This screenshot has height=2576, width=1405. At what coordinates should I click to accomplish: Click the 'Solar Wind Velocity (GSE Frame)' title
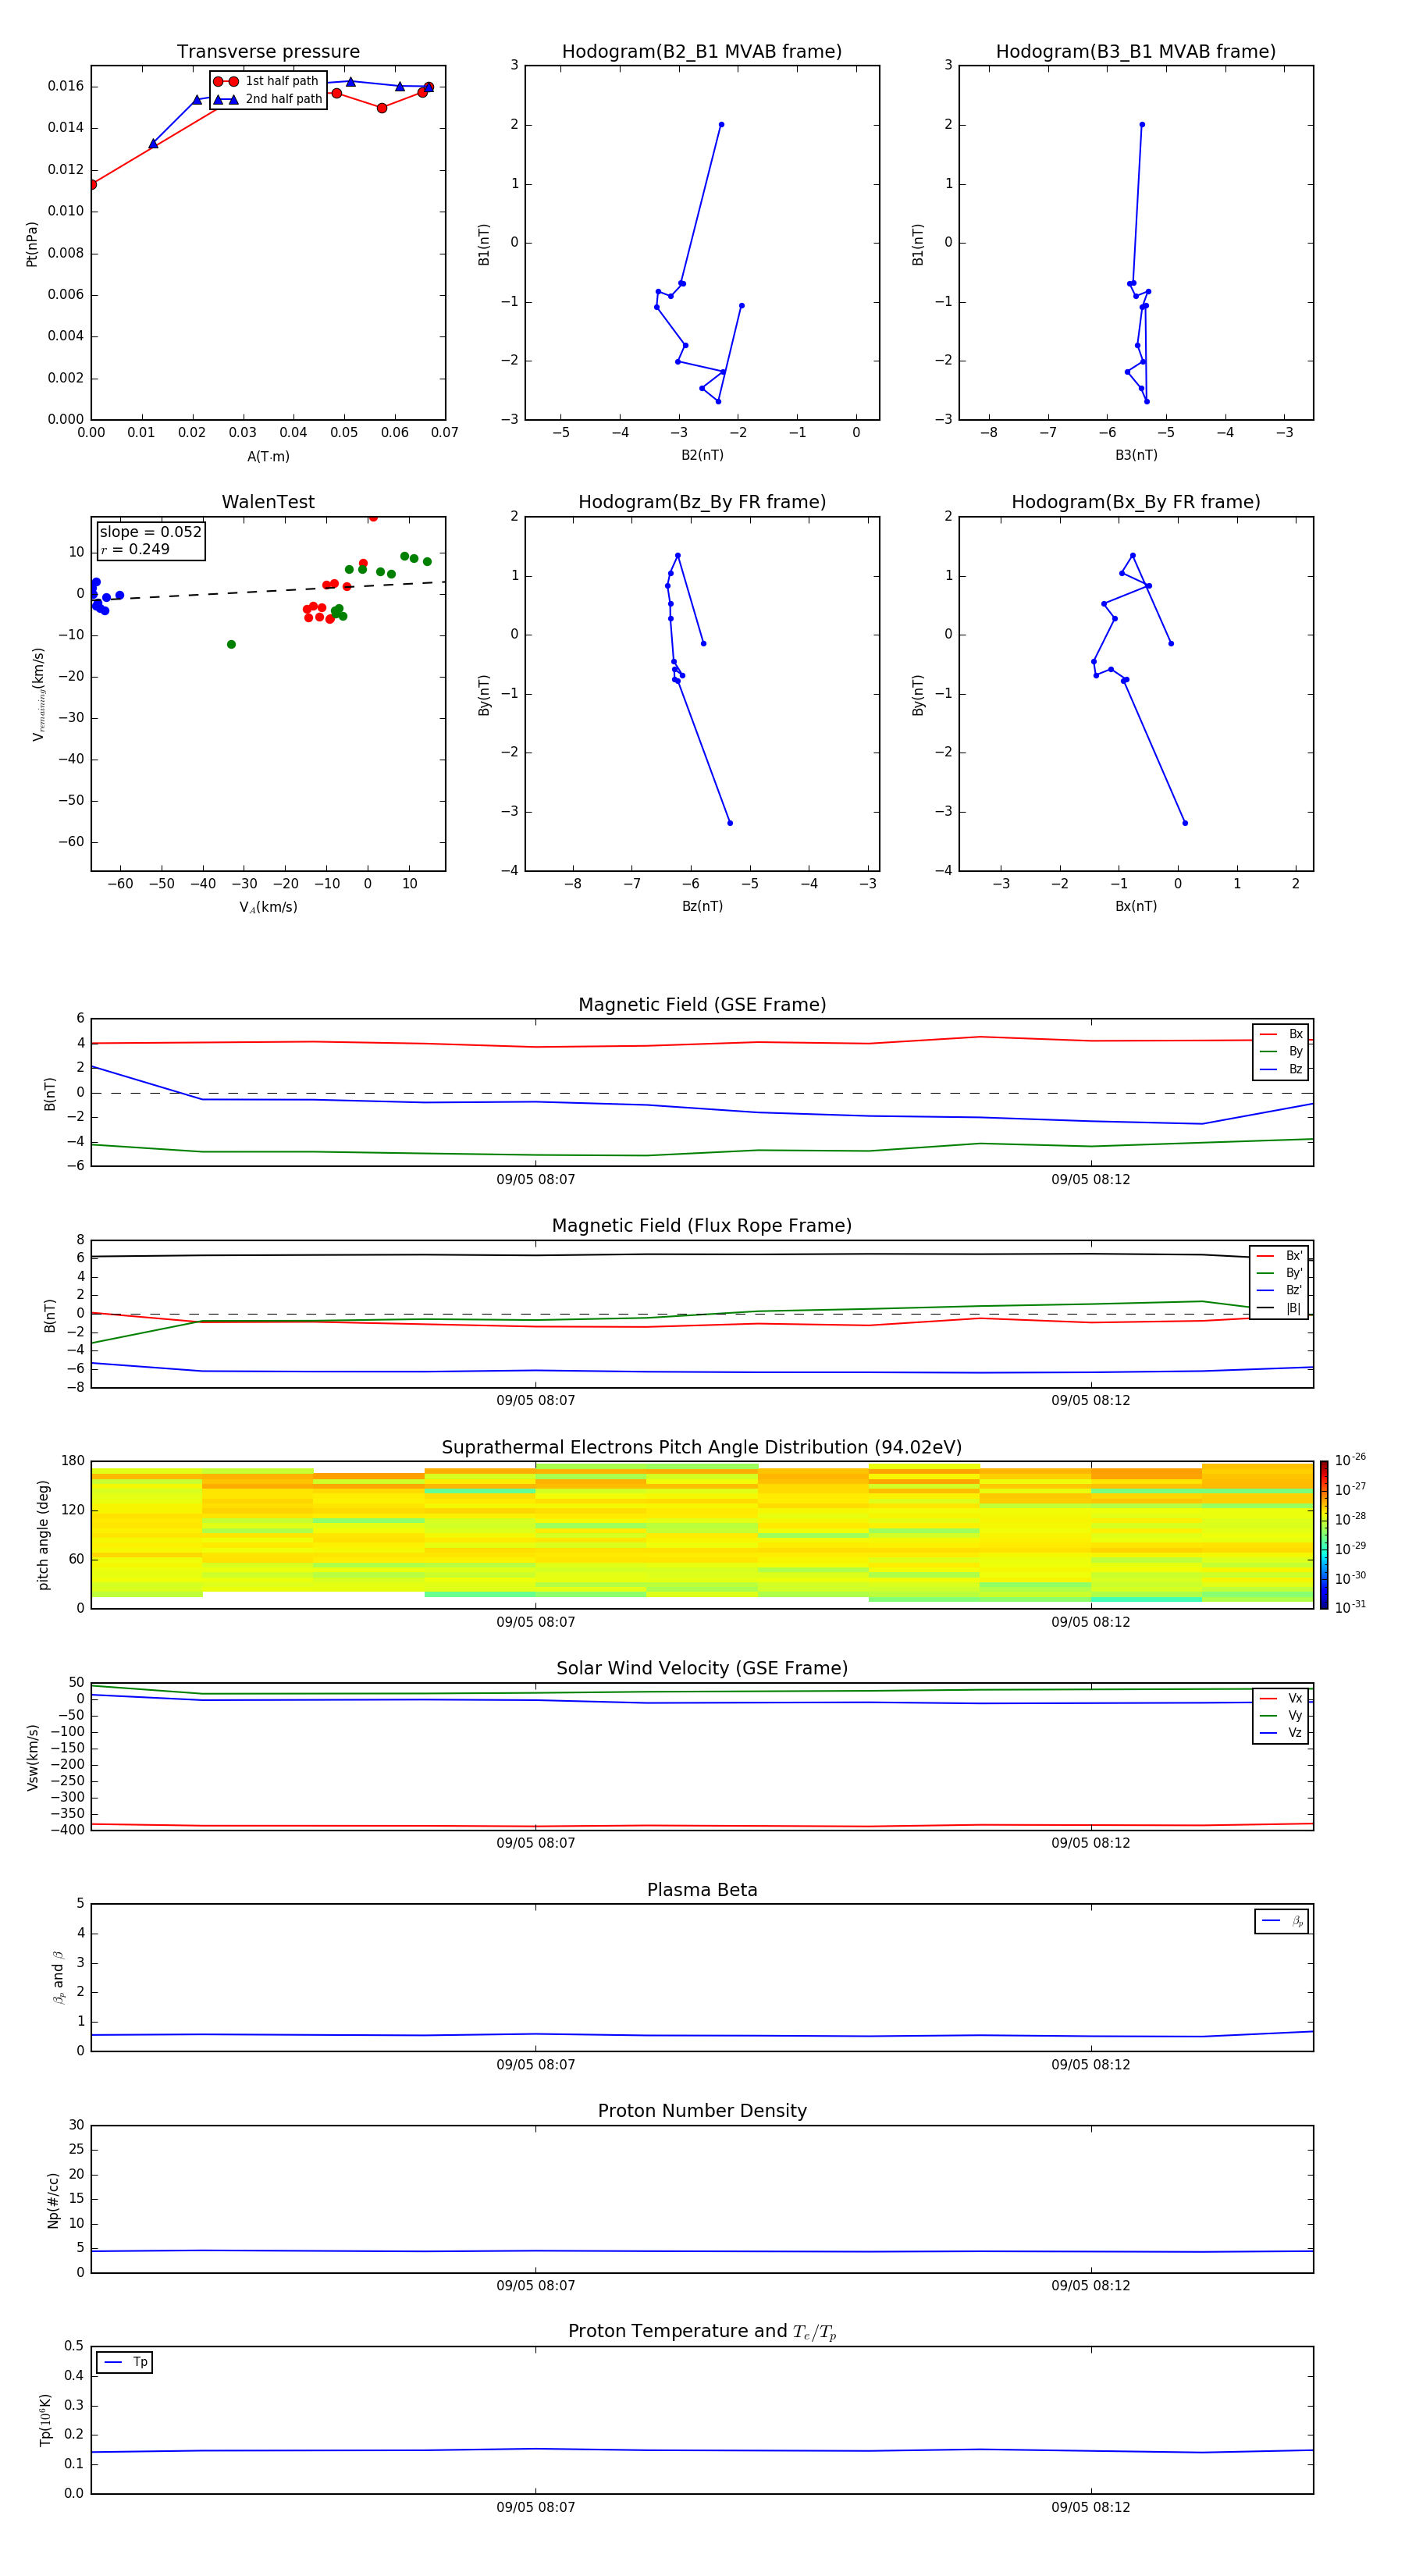(x=702, y=1669)
